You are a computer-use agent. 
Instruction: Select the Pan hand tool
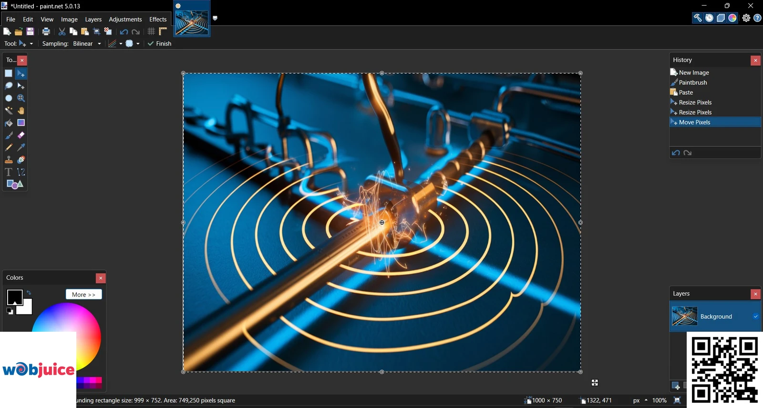point(21,111)
